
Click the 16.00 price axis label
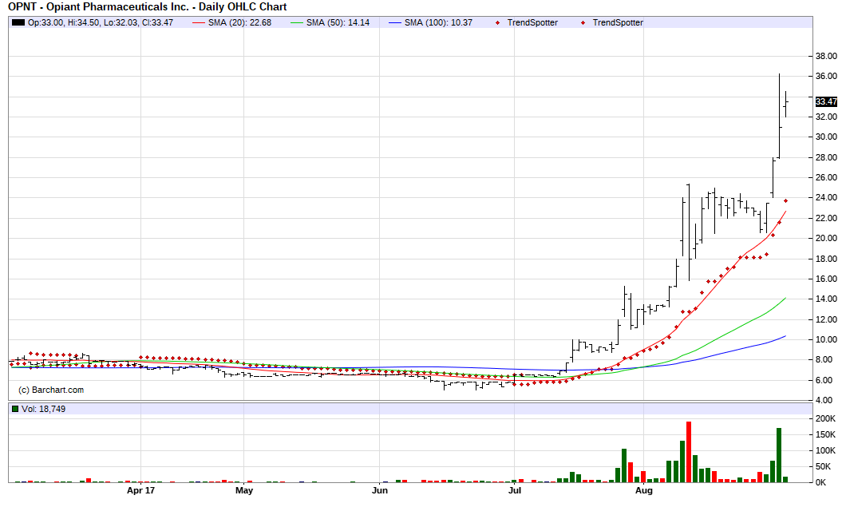(x=826, y=279)
